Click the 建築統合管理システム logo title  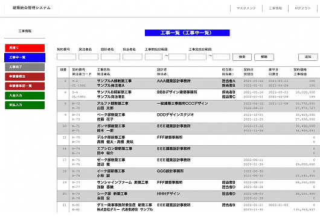[x=31, y=8]
